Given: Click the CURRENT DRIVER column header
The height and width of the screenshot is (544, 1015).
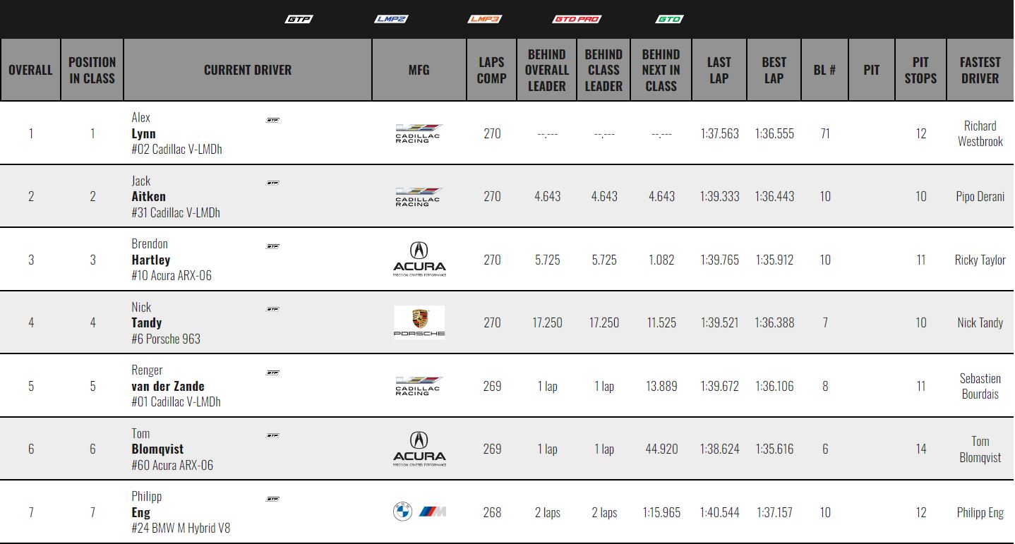Looking at the screenshot, I should coord(248,70).
